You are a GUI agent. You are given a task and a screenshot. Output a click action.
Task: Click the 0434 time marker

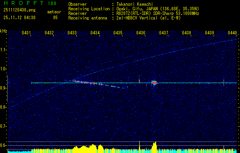pos(95,33)
